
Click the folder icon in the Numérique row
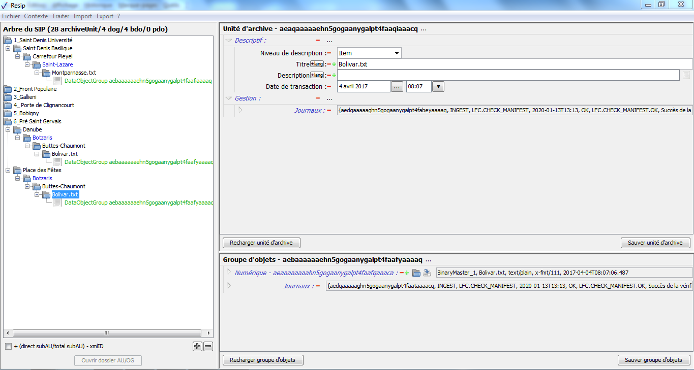pos(416,273)
